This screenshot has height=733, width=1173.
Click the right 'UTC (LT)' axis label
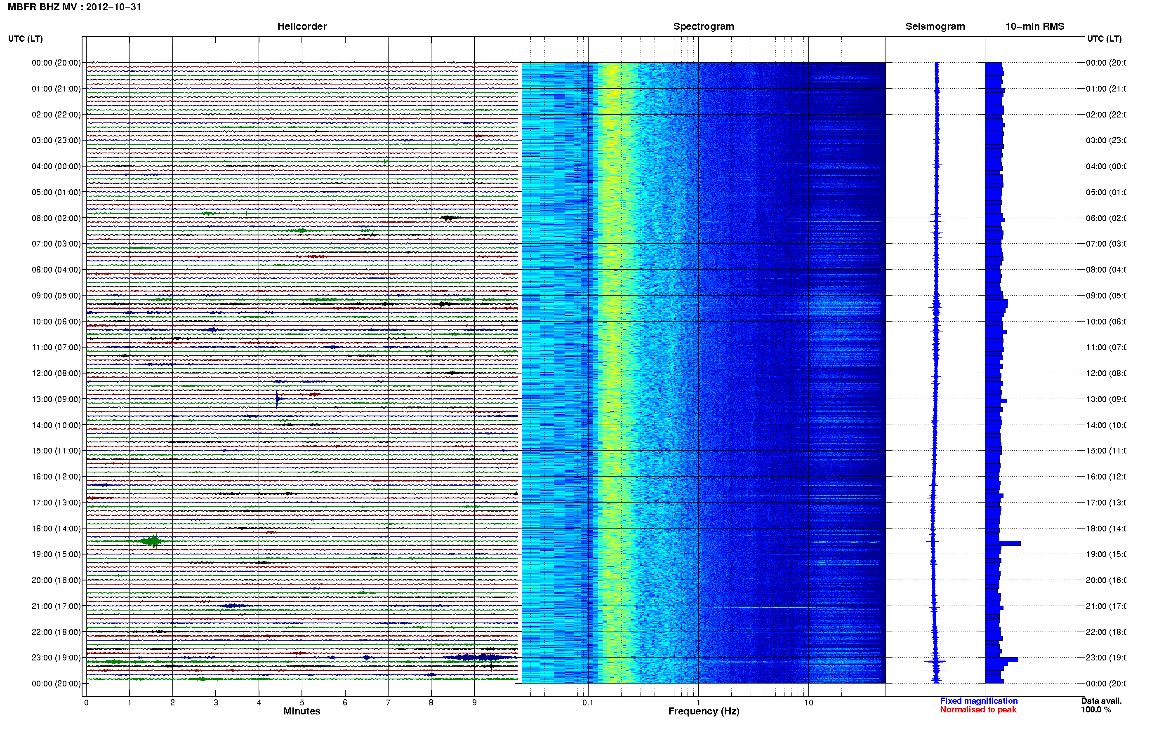point(1104,39)
